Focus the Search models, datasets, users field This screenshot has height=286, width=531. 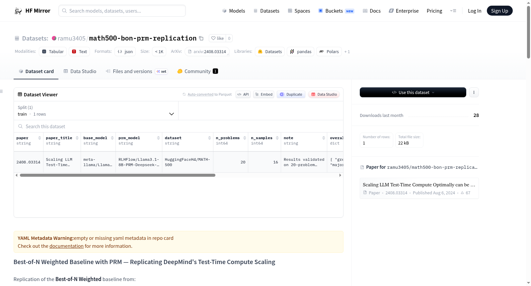point(122,11)
